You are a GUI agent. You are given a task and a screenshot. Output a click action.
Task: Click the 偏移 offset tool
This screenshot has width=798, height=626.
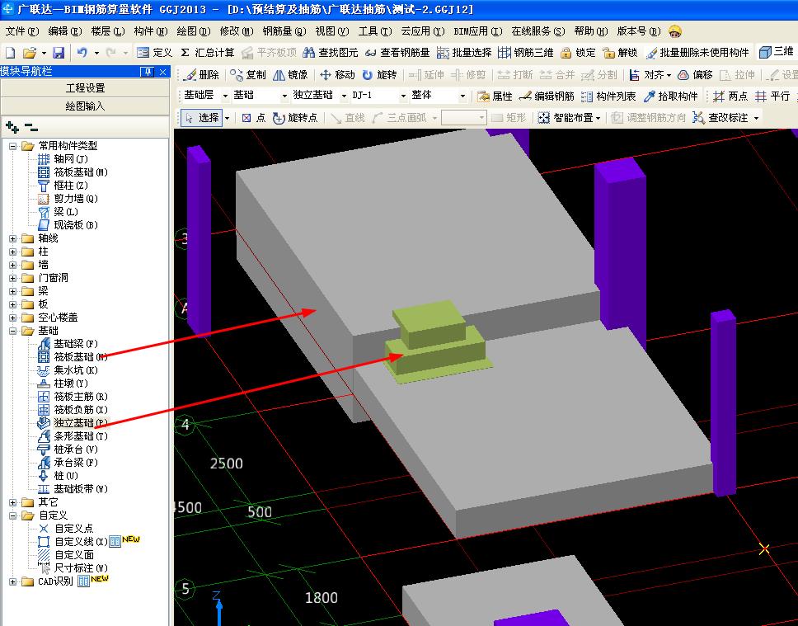tap(695, 75)
